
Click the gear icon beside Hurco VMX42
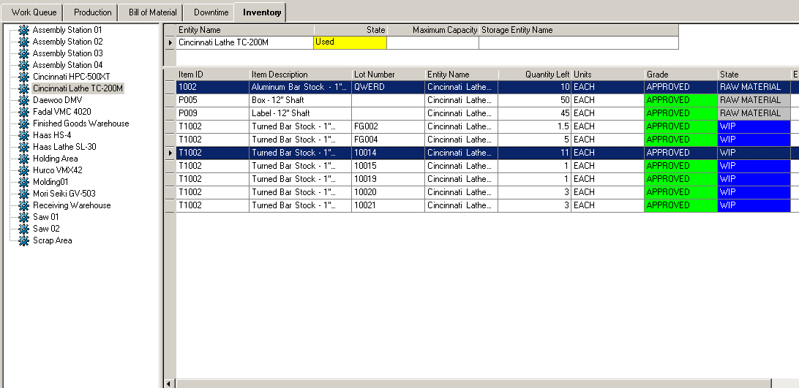pos(23,170)
